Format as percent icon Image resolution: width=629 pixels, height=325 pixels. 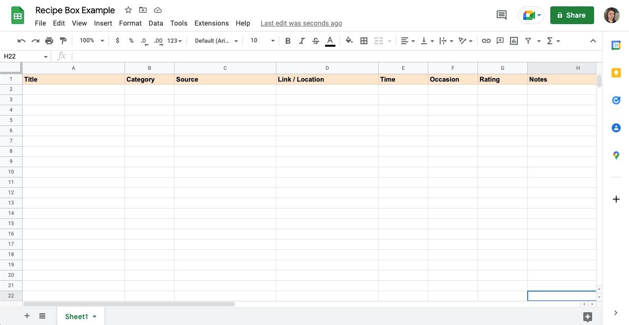click(x=131, y=41)
